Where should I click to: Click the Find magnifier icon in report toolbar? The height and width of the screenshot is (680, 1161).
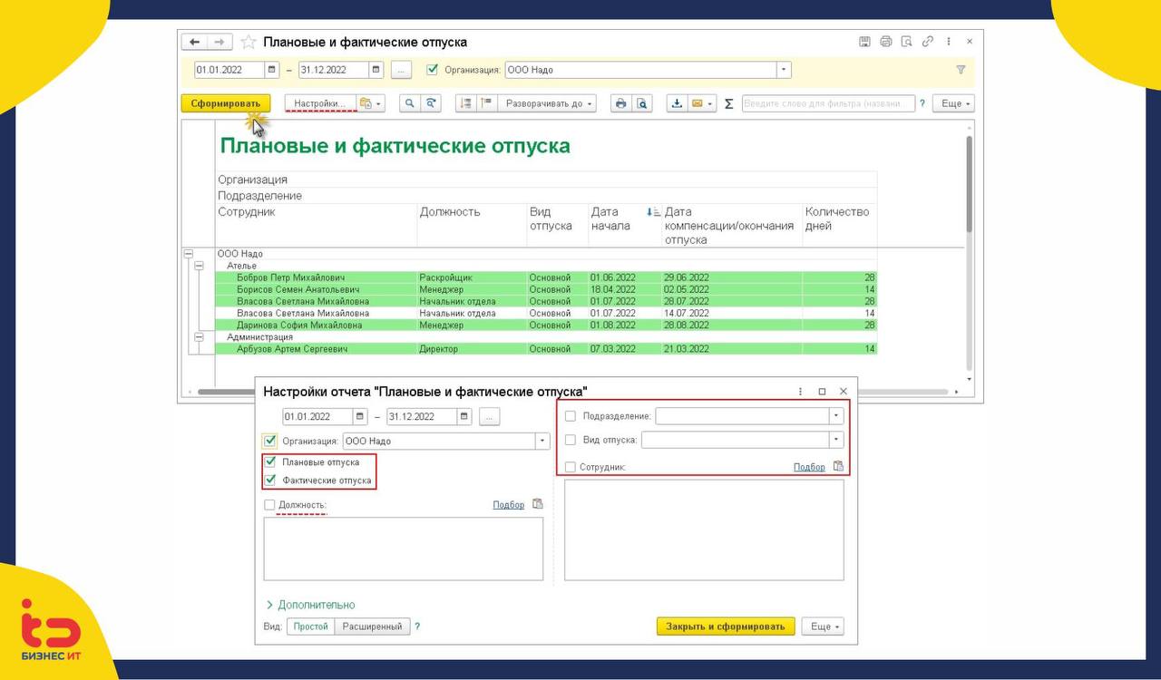coord(410,103)
